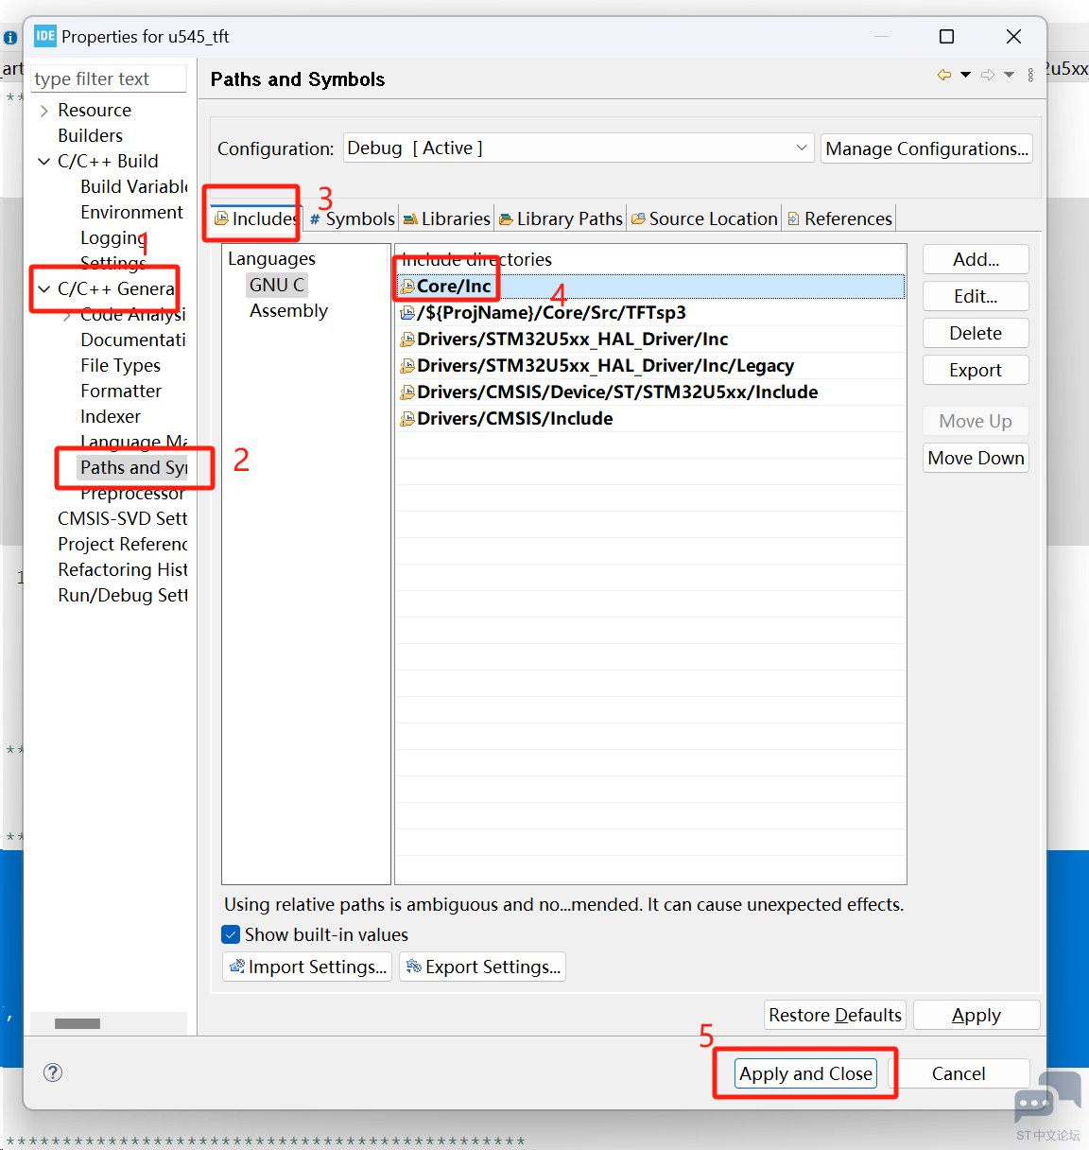Open the Configuration dropdown
1089x1150 pixels.
(x=579, y=148)
